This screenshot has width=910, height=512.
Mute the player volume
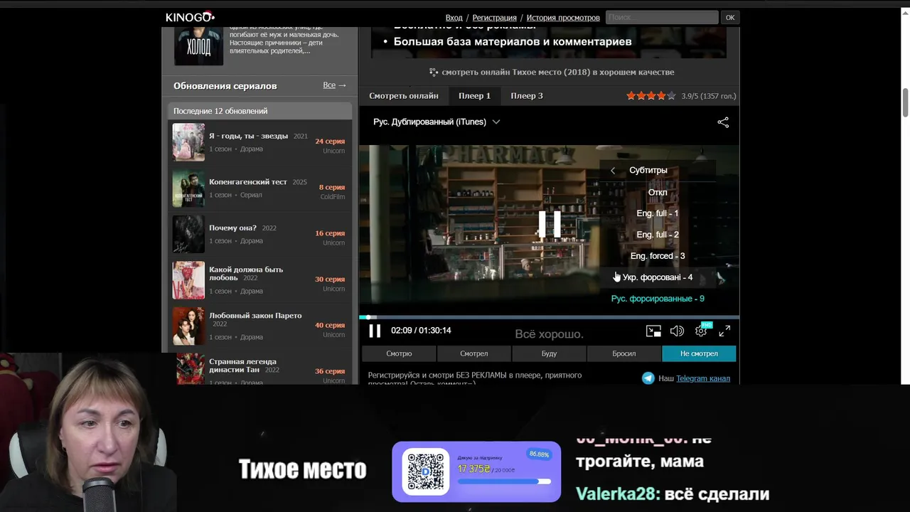point(677,331)
